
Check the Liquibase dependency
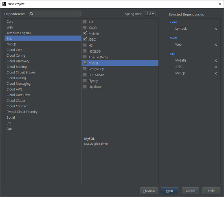pyautogui.click(x=85, y=86)
